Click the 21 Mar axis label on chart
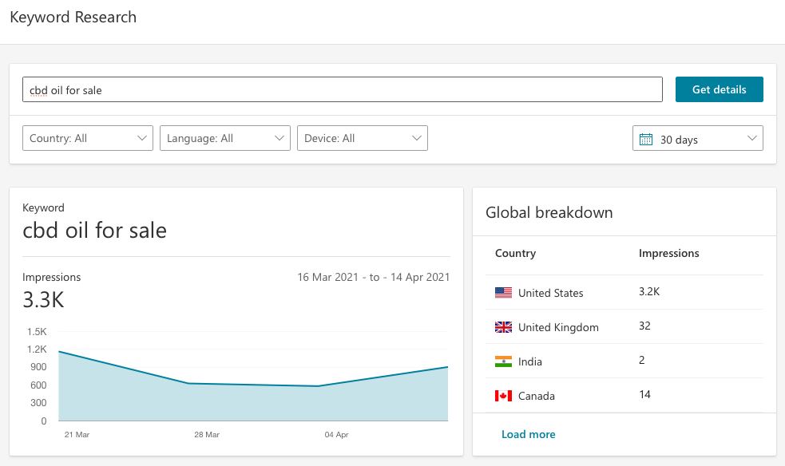 (77, 435)
